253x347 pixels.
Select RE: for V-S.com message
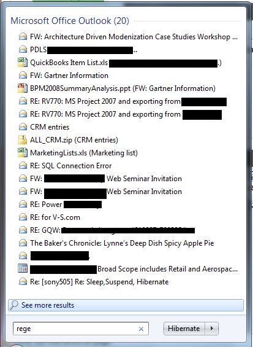pyautogui.click(x=55, y=217)
